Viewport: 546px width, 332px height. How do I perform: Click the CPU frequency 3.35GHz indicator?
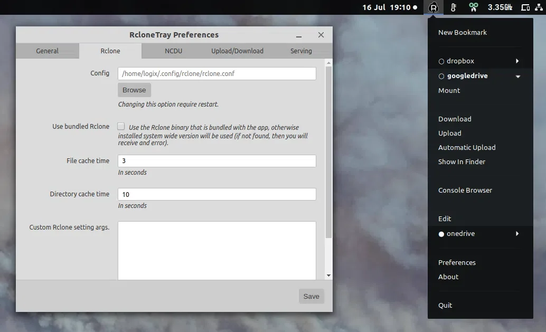500,7
